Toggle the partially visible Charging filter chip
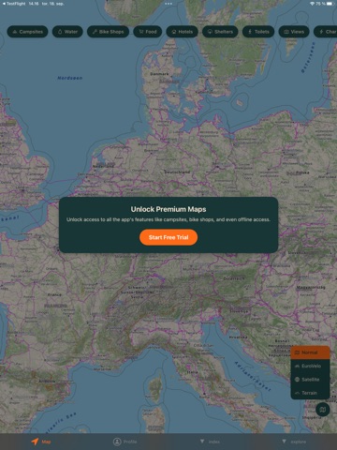 (326, 32)
